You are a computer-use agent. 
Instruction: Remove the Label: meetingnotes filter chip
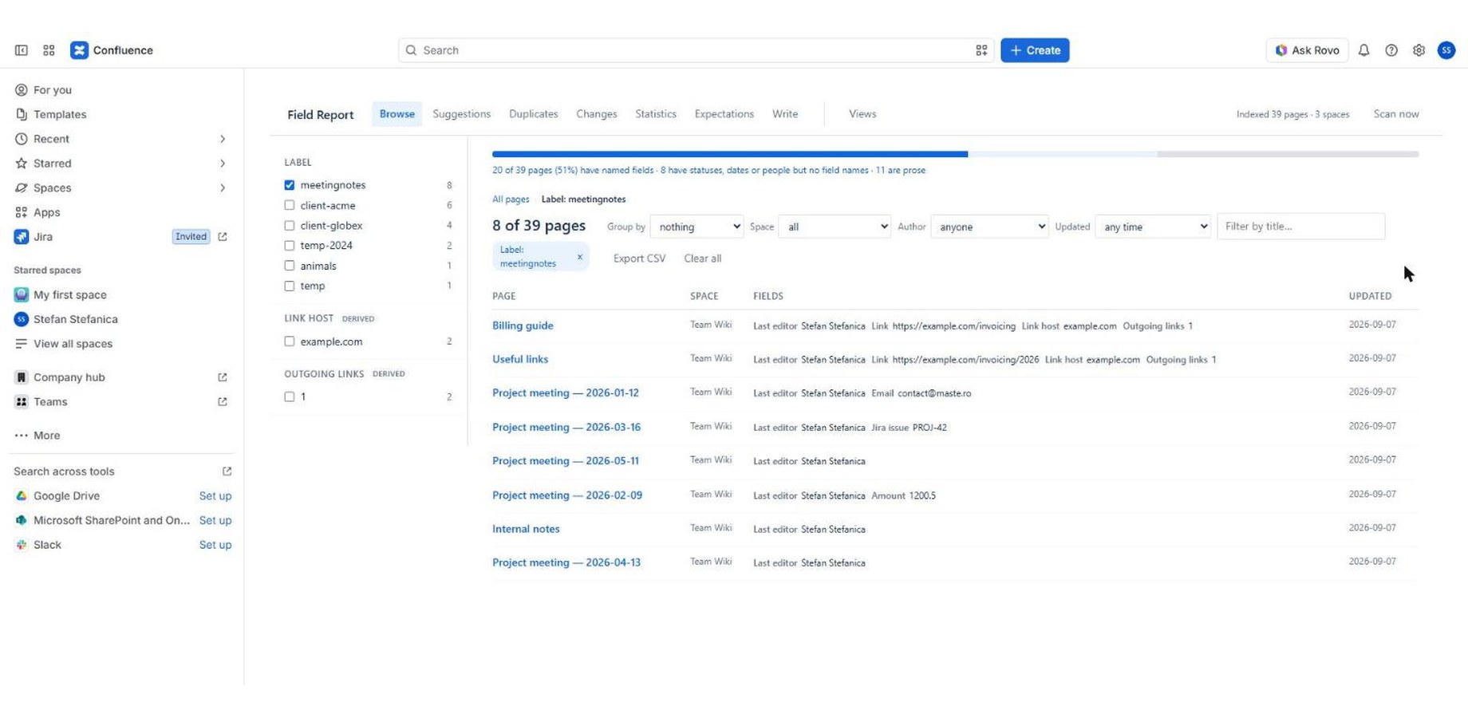pyautogui.click(x=580, y=257)
